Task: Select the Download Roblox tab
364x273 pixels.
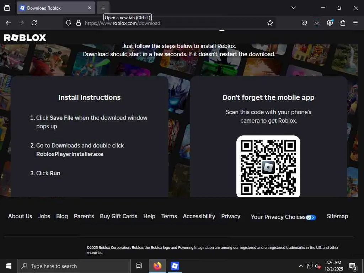Action: point(56,8)
